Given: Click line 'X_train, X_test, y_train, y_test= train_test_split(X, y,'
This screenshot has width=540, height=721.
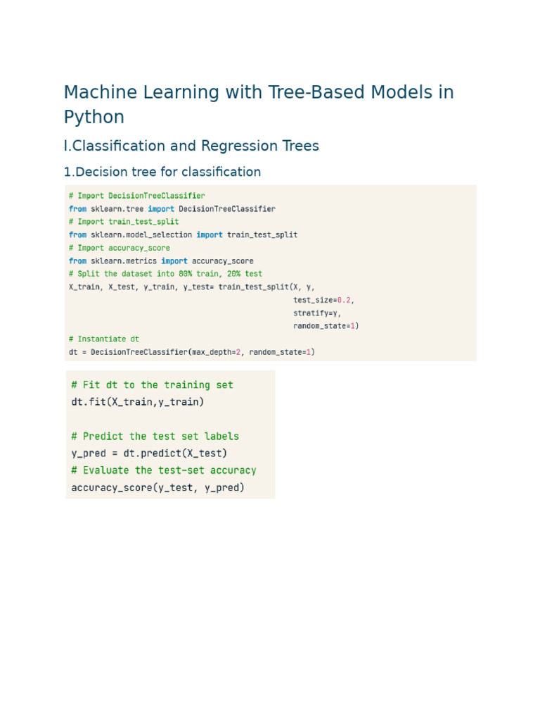Looking at the screenshot, I should click(x=191, y=287).
